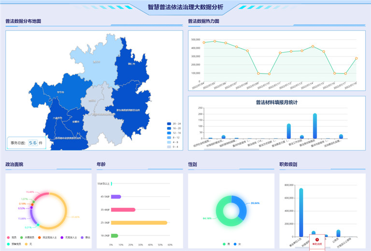Viewport: 371px width, 251px height.
Task: Click the tallest bar in 普法材料填报月统计 chart
Action: pyautogui.click(x=314, y=126)
